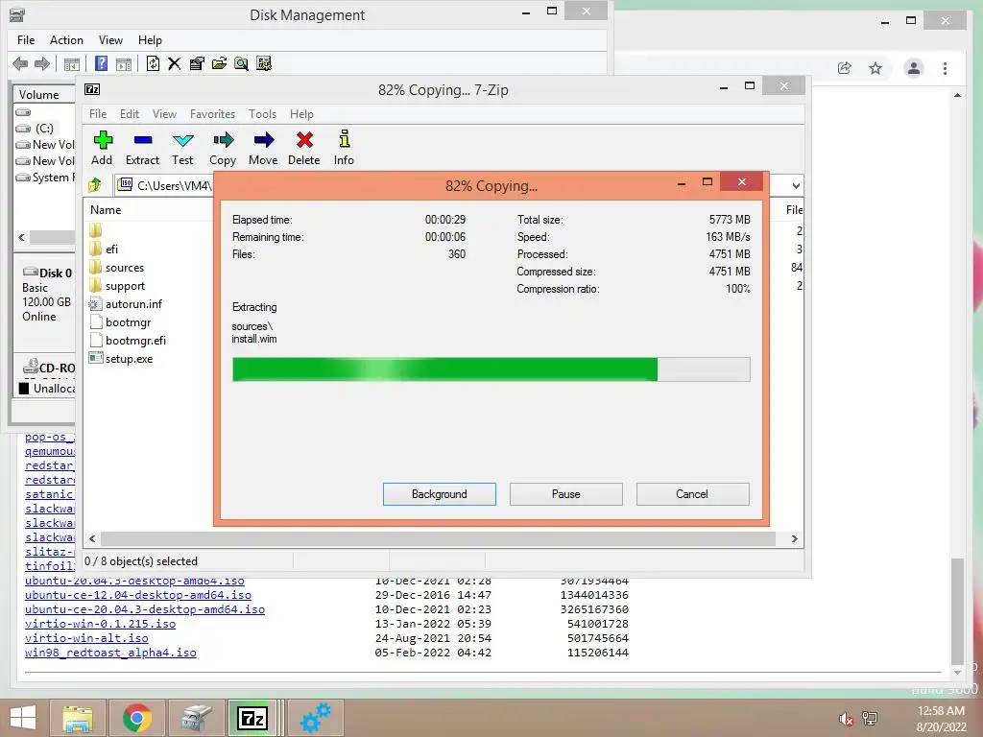Click muted volume icon in system tray
Image resolution: width=983 pixels, height=737 pixels.
(846, 719)
